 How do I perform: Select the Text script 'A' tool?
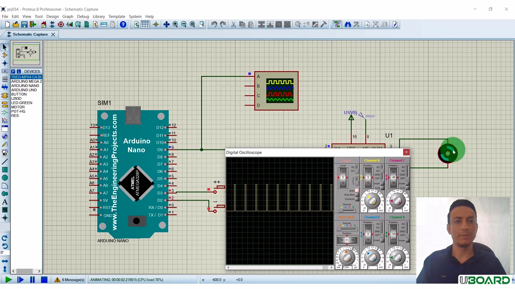[5, 202]
